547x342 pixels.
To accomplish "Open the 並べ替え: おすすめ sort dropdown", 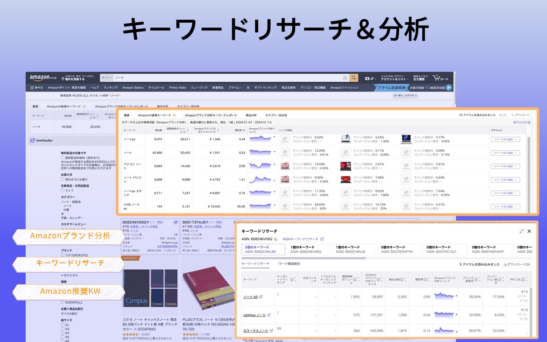I will (x=405, y=95).
